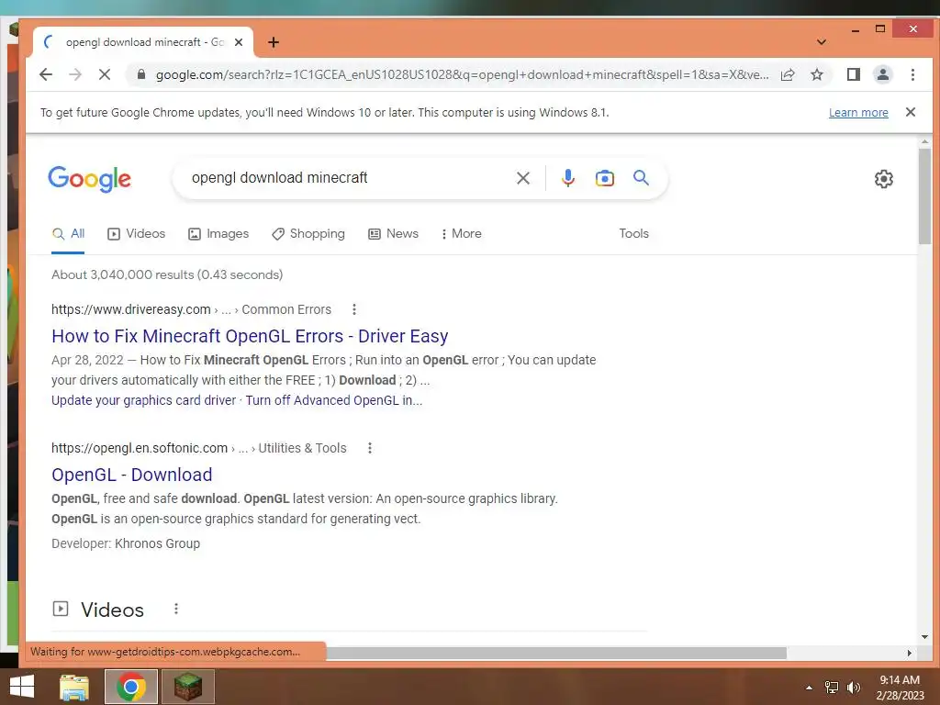Open a new tab with the plus button
The height and width of the screenshot is (705, 940).
pyautogui.click(x=274, y=42)
